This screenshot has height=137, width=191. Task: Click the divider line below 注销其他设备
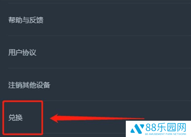pos(99,101)
